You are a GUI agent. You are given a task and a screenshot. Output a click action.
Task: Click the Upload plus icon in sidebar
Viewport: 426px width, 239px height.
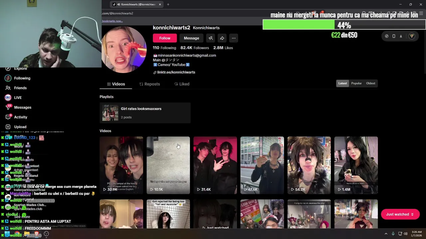tap(8, 127)
